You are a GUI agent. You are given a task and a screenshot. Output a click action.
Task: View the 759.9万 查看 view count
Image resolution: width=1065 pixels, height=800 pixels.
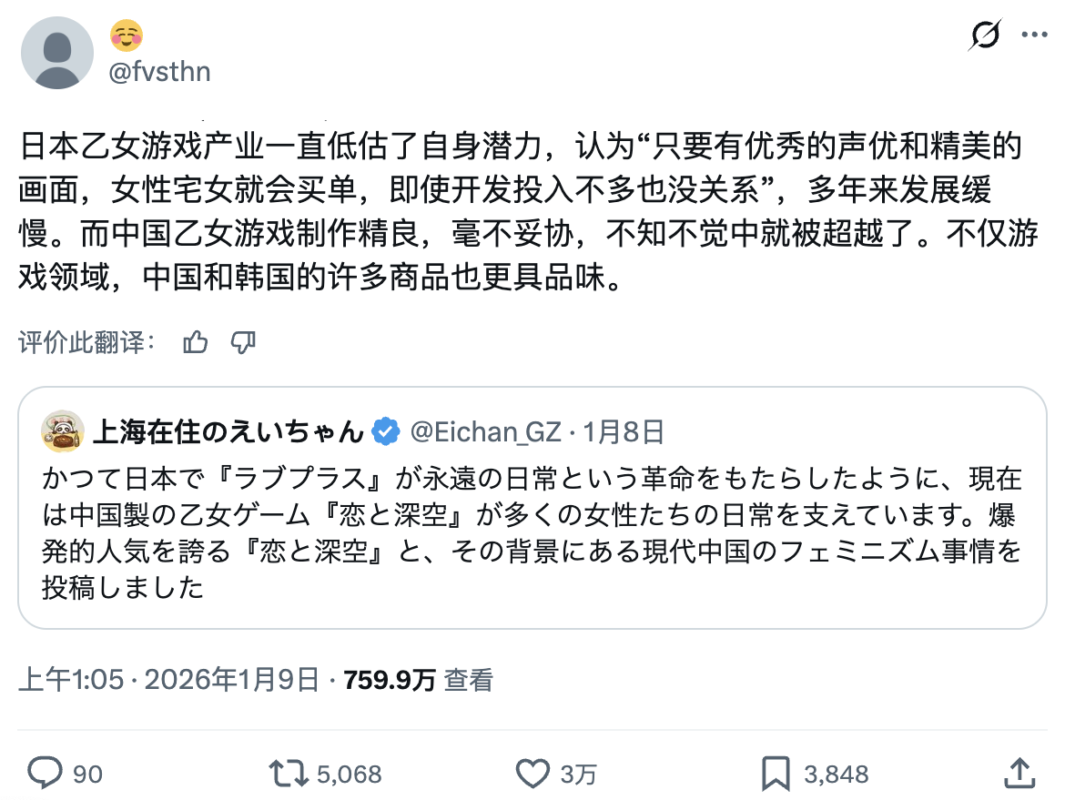click(418, 679)
